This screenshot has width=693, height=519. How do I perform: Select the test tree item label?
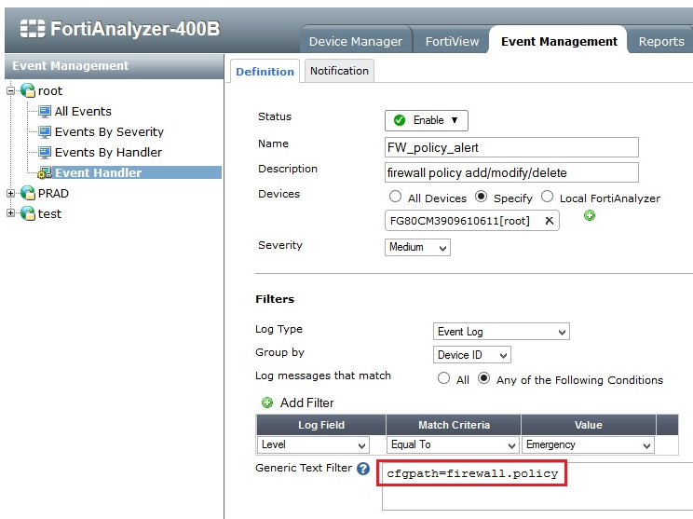click(49, 214)
